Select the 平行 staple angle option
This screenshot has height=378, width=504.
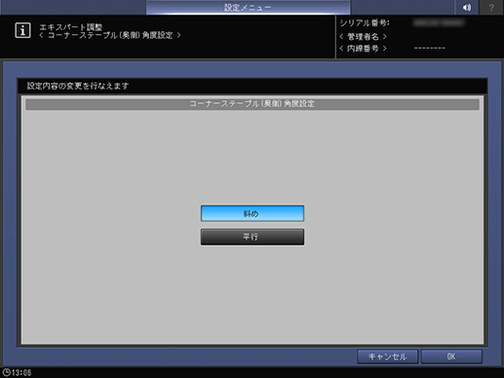[x=252, y=237]
